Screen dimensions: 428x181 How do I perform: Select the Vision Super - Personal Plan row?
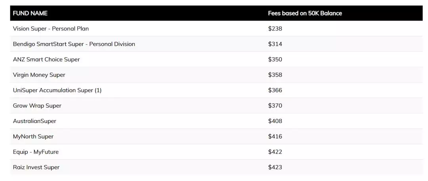click(216, 28)
